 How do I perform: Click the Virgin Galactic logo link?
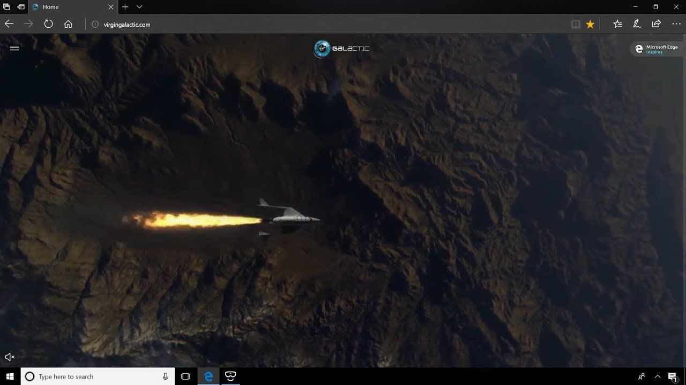tap(341, 49)
